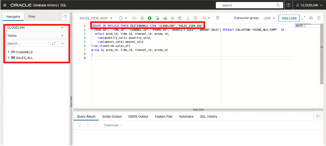Click the Navigator search field
This screenshot has height=146, width=326.
coord(27,43)
